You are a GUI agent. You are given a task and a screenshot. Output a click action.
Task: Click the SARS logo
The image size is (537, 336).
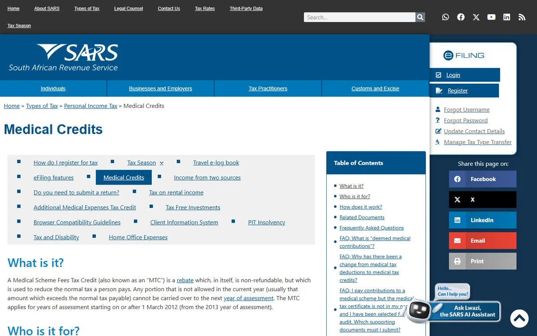click(63, 58)
